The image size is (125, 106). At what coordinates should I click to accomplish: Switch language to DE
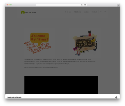[x=105, y=12]
